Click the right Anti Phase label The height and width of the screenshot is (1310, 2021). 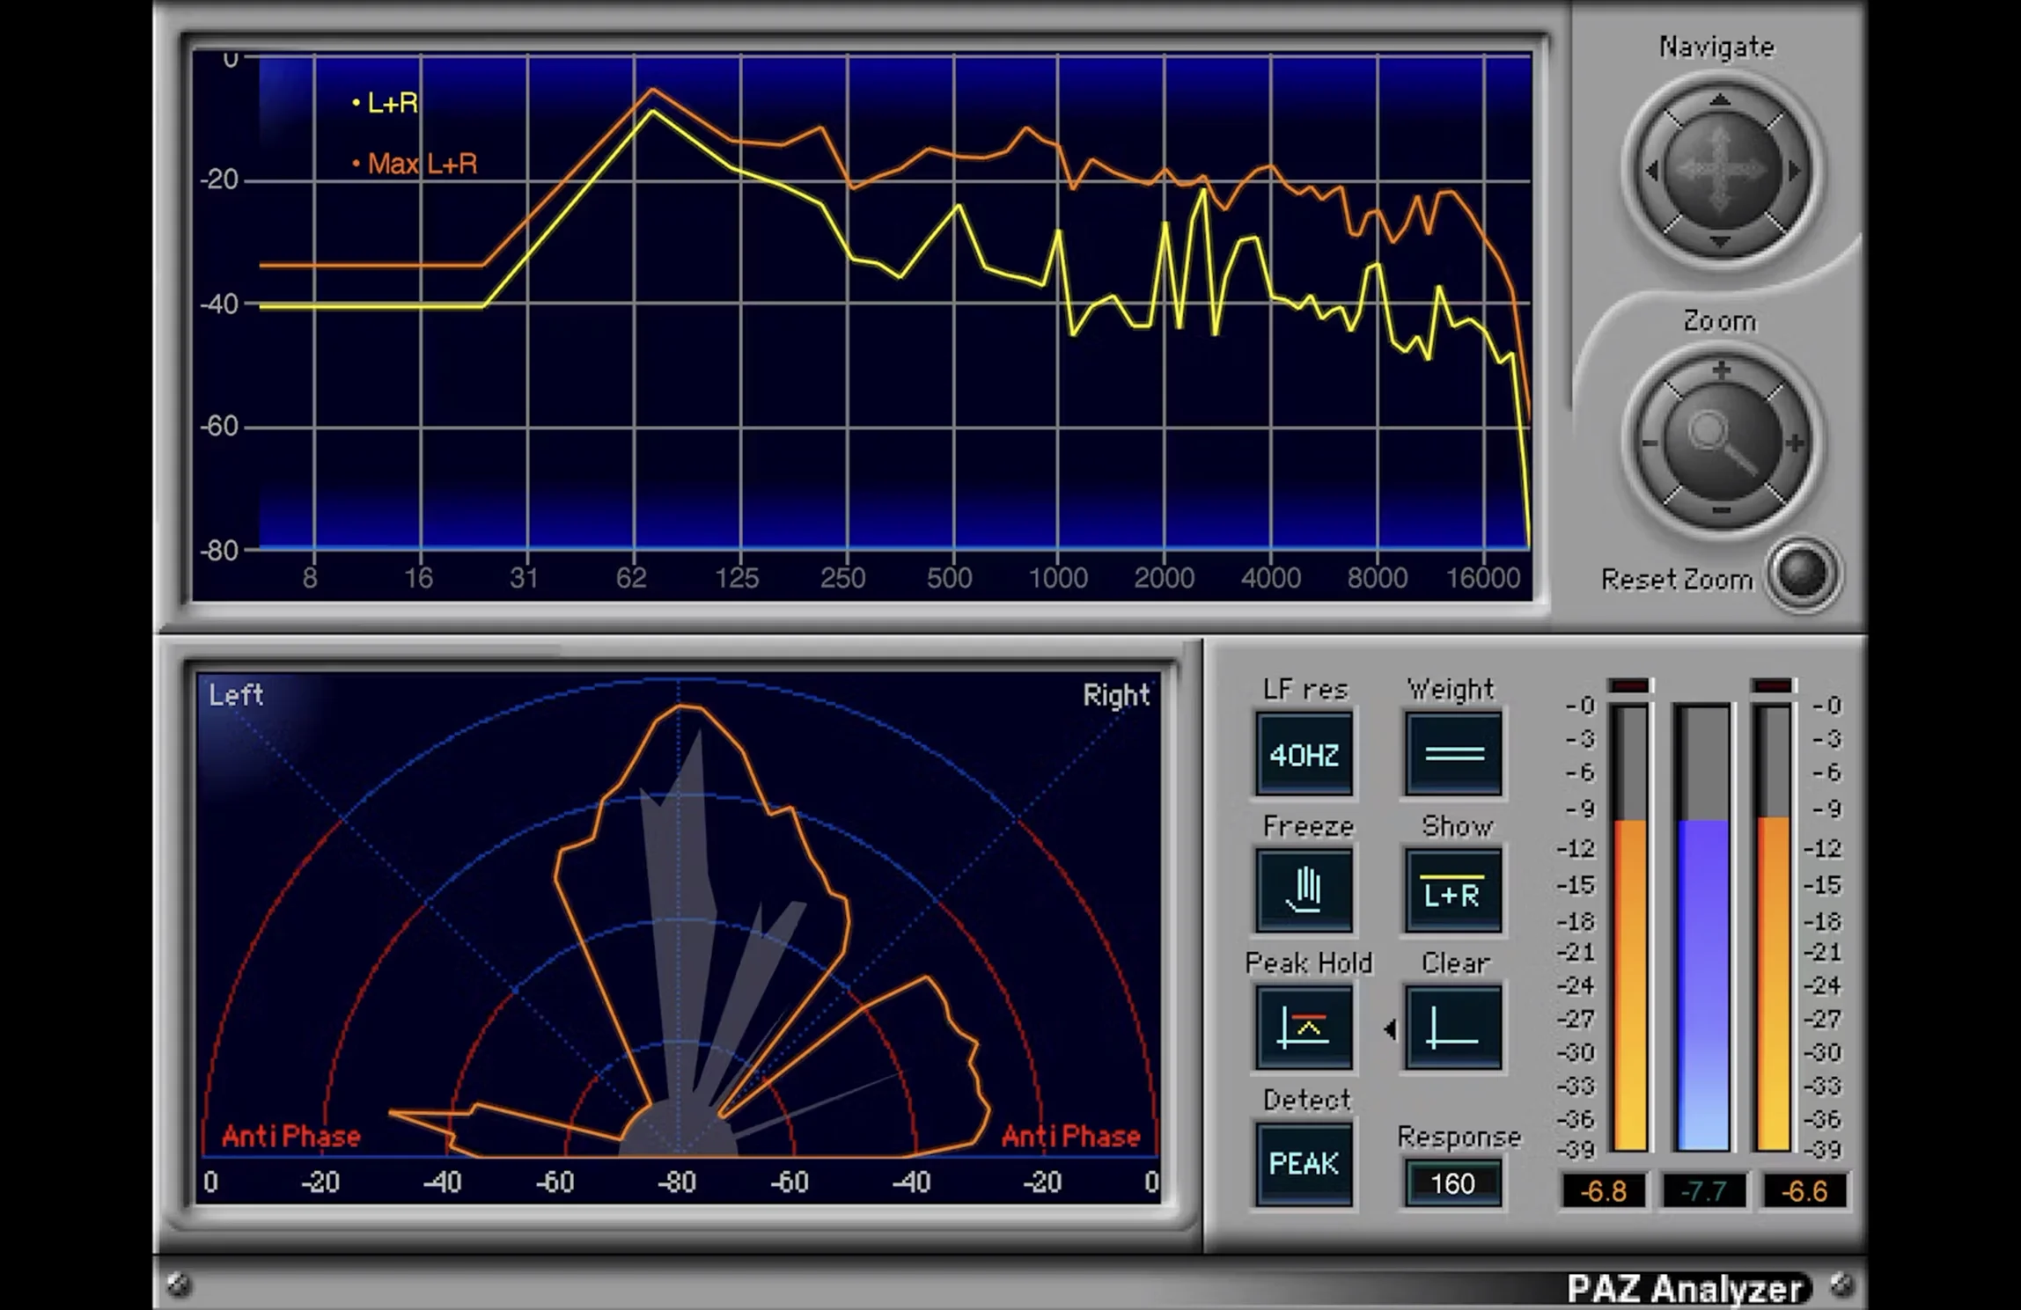[1071, 1136]
